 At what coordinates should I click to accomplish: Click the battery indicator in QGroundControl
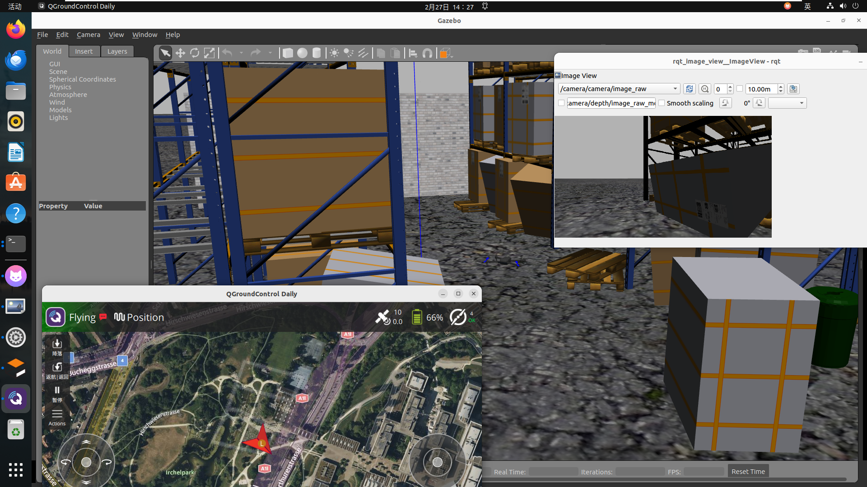click(x=427, y=317)
